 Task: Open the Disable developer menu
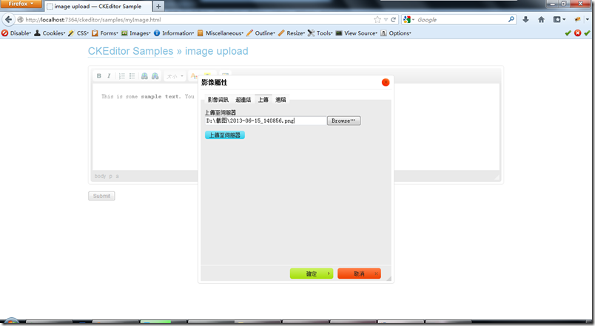pos(16,33)
